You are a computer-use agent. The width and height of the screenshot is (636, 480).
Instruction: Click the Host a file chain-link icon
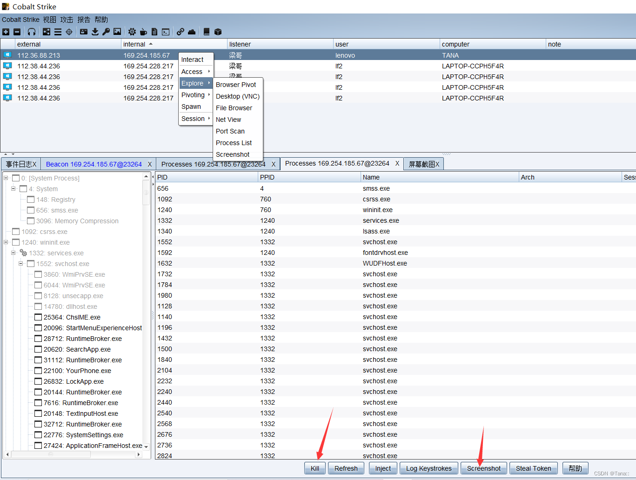tap(181, 32)
